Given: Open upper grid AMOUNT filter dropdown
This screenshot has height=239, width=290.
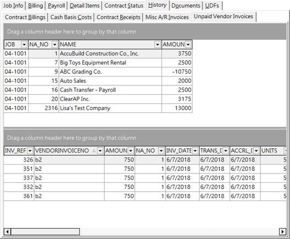Looking at the screenshot, I should (188, 45).
